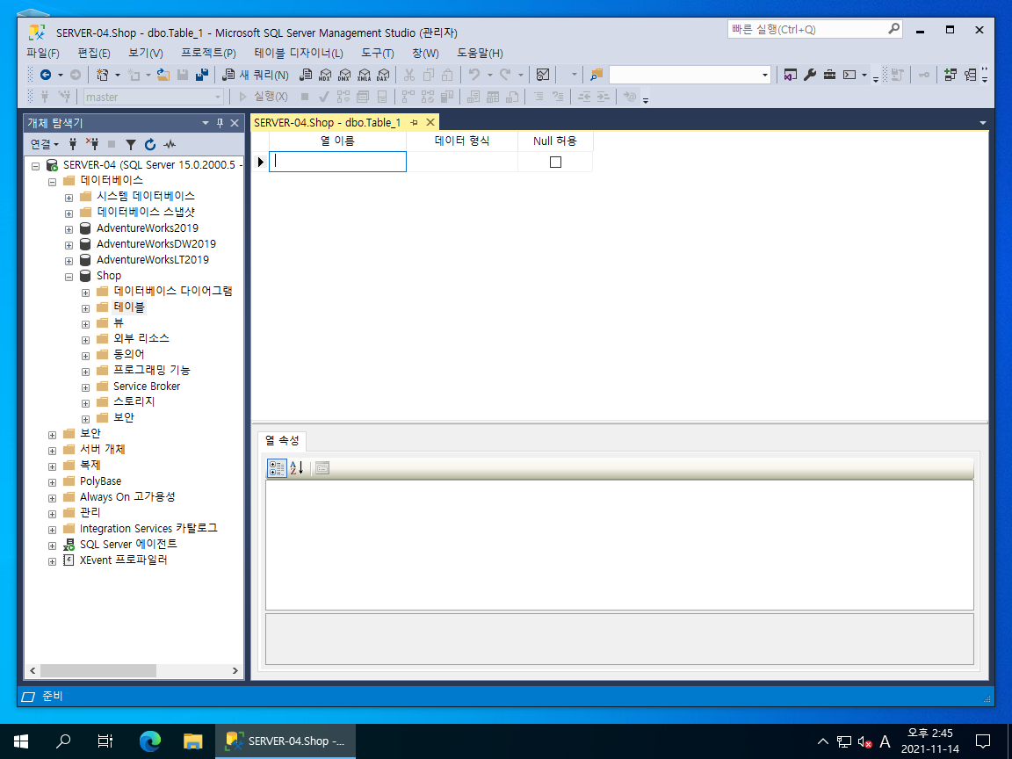The height and width of the screenshot is (759, 1012).
Task: Open the properties wrench icon
Action: pos(810,75)
